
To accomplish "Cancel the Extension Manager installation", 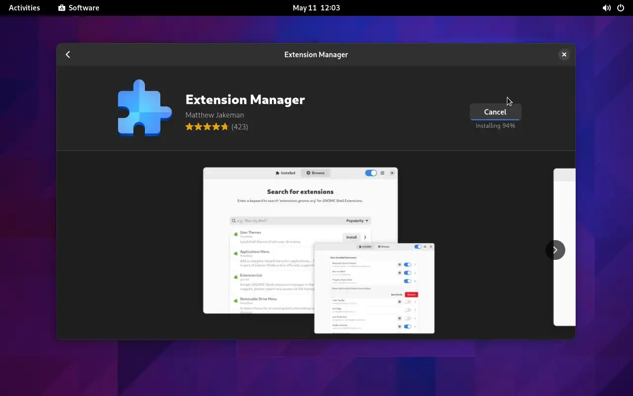I will click(495, 112).
